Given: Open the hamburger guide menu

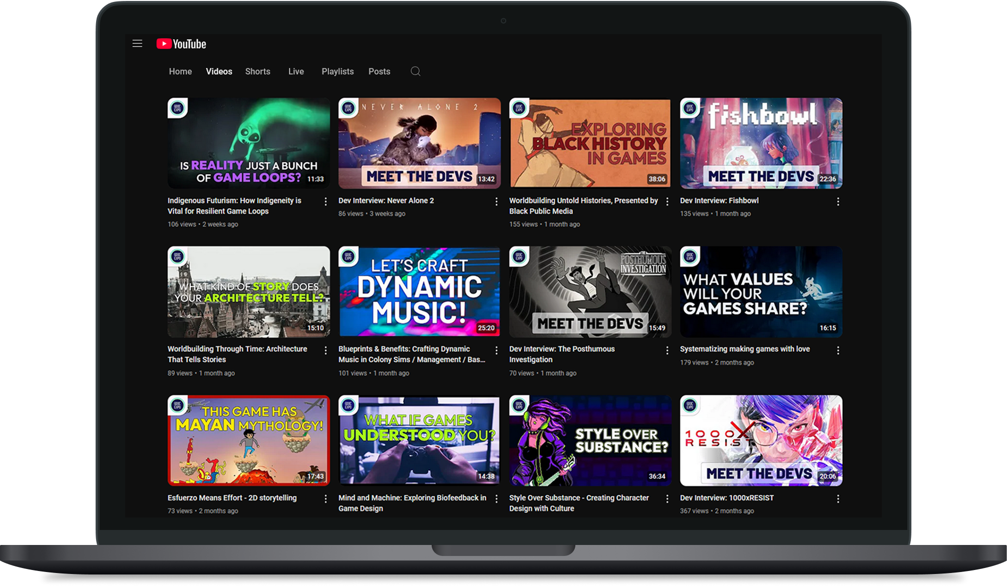Looking at the screenshot, I should (137, 44).
